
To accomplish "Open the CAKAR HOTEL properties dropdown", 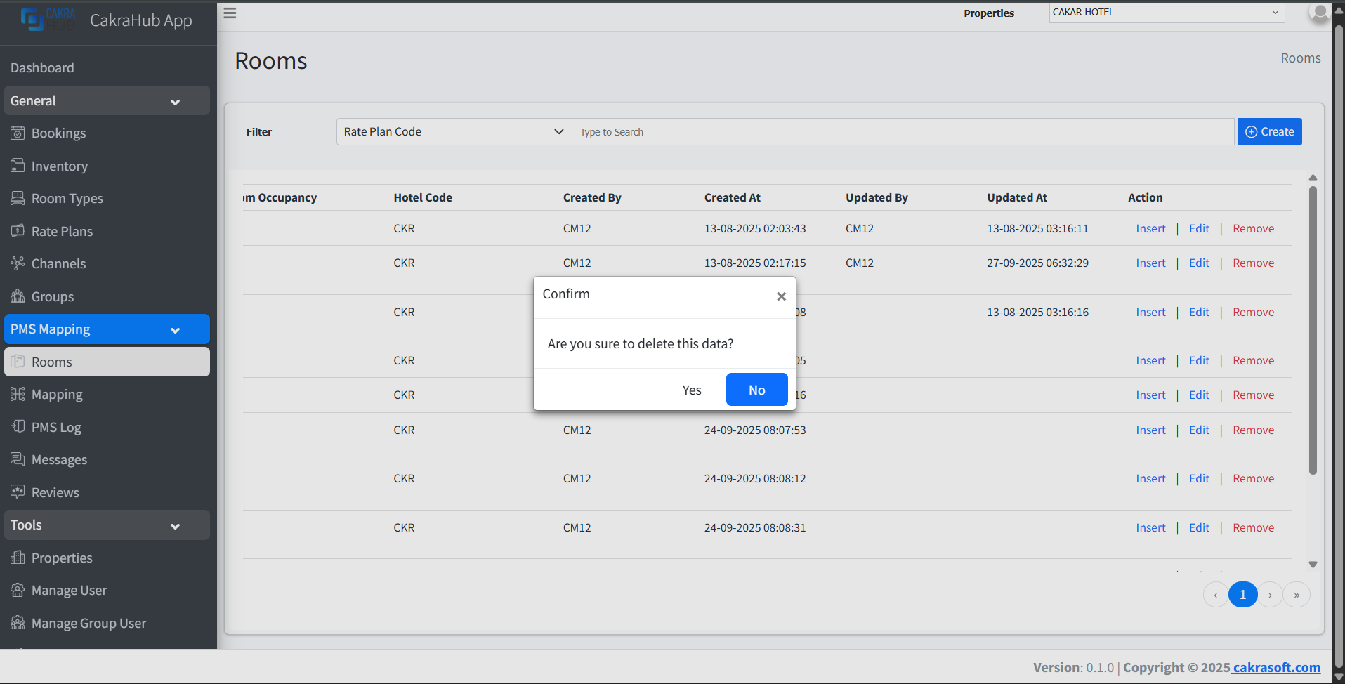I will [1166, 13].
